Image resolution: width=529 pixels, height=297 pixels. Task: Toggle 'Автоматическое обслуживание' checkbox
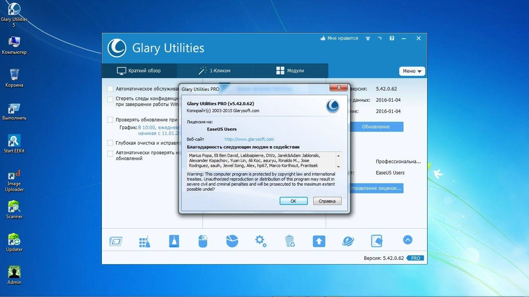tap(110, 89)
